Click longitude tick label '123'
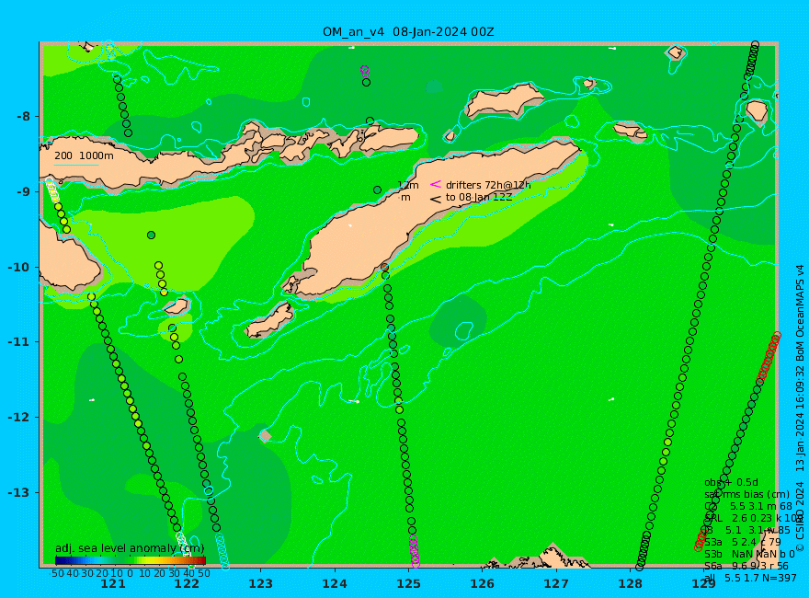The image size is (809, 598). 260,584
